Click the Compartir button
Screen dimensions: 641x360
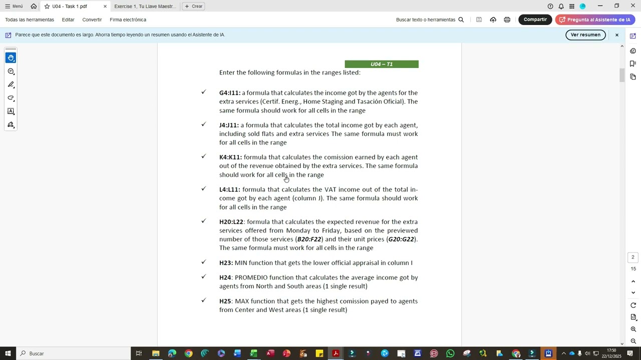coord(535,19)
